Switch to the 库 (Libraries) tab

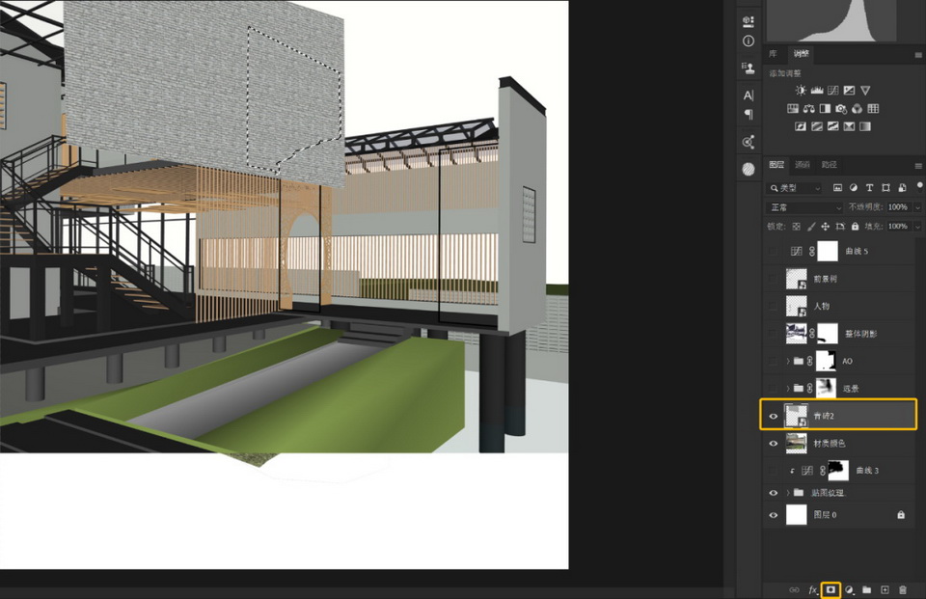(773, 54)
